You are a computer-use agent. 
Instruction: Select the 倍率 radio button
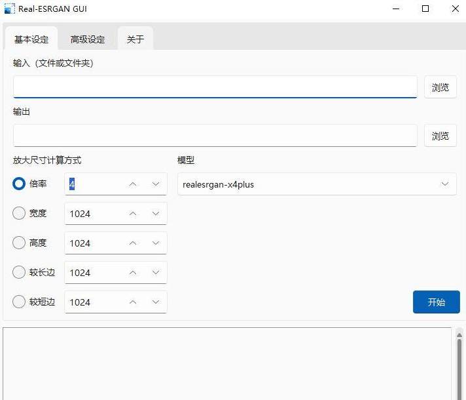[x=19, y=184]
